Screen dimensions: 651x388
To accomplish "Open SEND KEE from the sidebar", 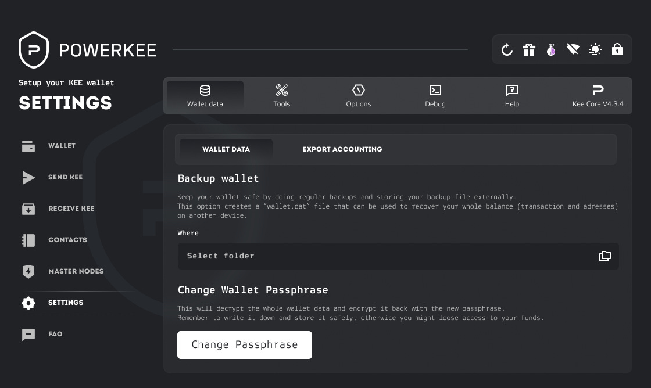I will pyautogui.click(x=65, y=177).
